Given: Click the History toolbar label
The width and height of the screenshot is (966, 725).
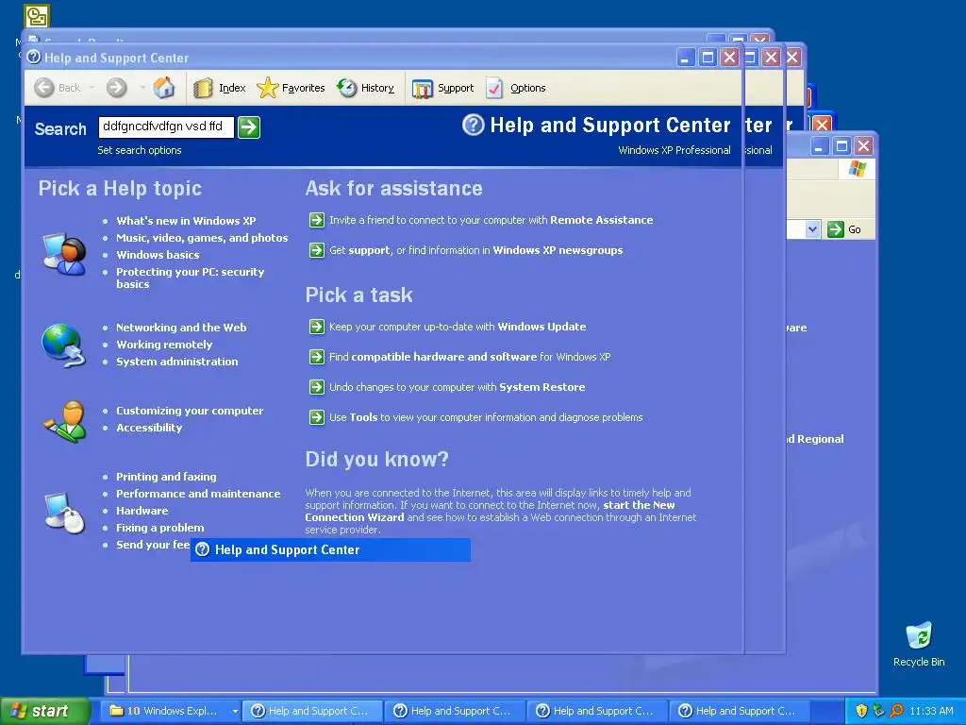Looking at the screenshot, I should tap(377, 88).
